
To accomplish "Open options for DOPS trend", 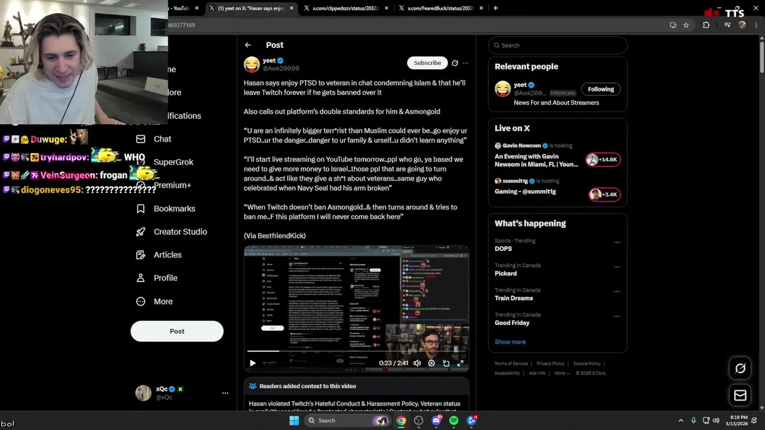I will coord(617,242).
